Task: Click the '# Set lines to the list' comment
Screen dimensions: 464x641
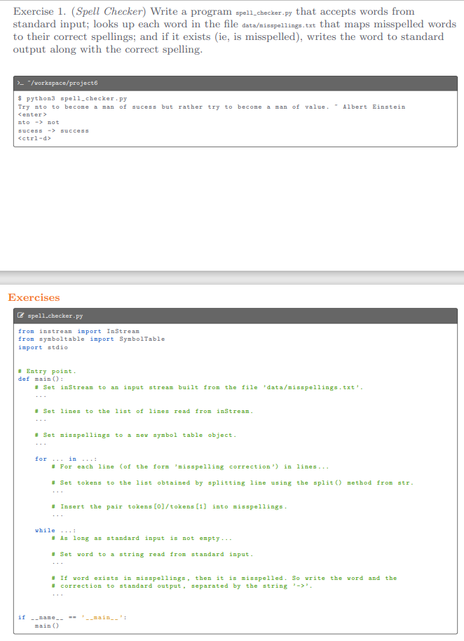Action: [144, 411]
